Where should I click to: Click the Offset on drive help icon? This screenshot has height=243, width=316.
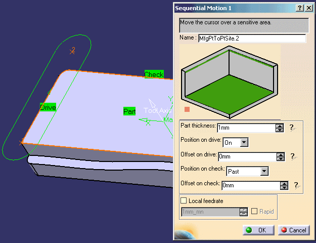tap(292, 157)
